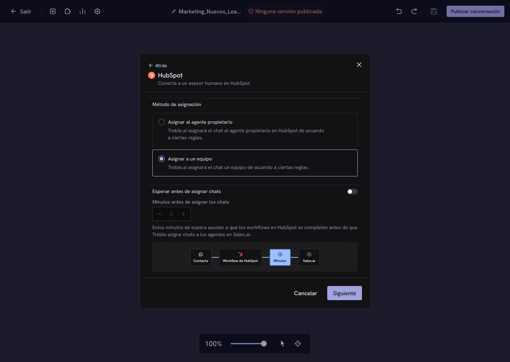
Task: Click the Siguiente button
Action: (345, 293)
